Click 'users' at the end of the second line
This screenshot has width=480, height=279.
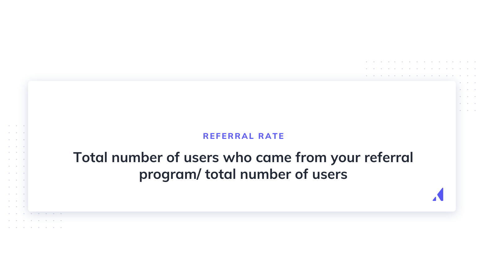pyautogui.click(x=329, y=174)
